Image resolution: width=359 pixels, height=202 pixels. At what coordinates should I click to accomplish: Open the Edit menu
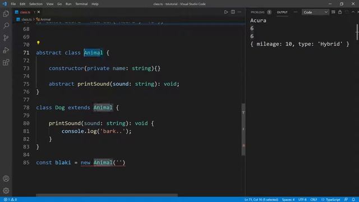pos(22,4)
